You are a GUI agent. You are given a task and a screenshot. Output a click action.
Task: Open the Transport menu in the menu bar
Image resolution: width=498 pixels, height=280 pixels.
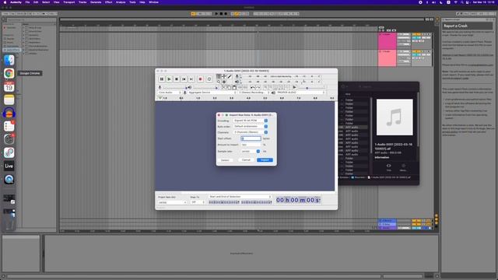pyautogui.click(x=69, y=2)
